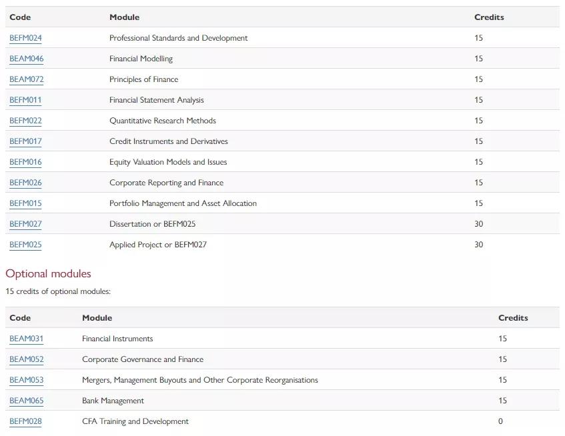Open the BEFM028 CFA Training link

pyautogui.click(x=25, y=421)
